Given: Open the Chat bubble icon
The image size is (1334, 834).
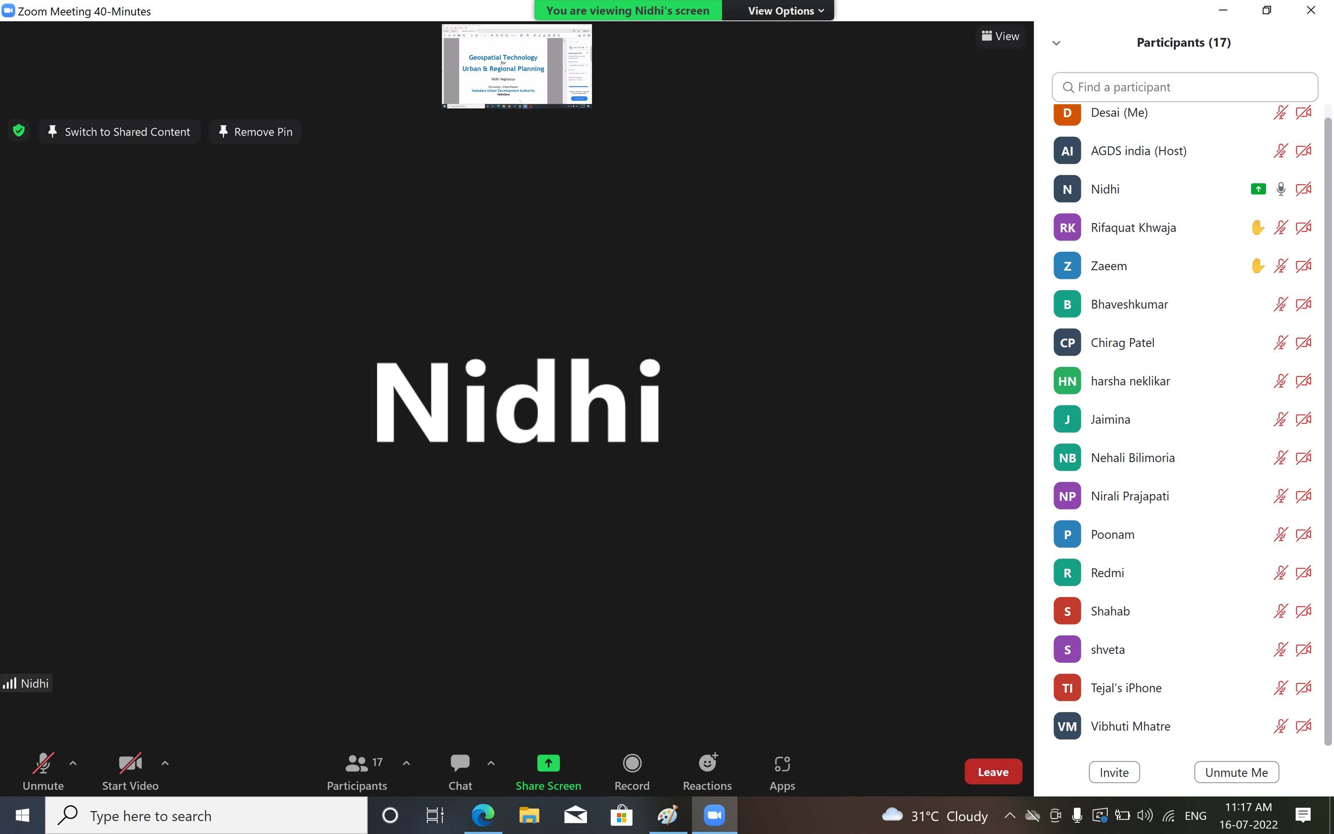Looking at the screenshot, I should pyautogui.click(x=460, y=764).
